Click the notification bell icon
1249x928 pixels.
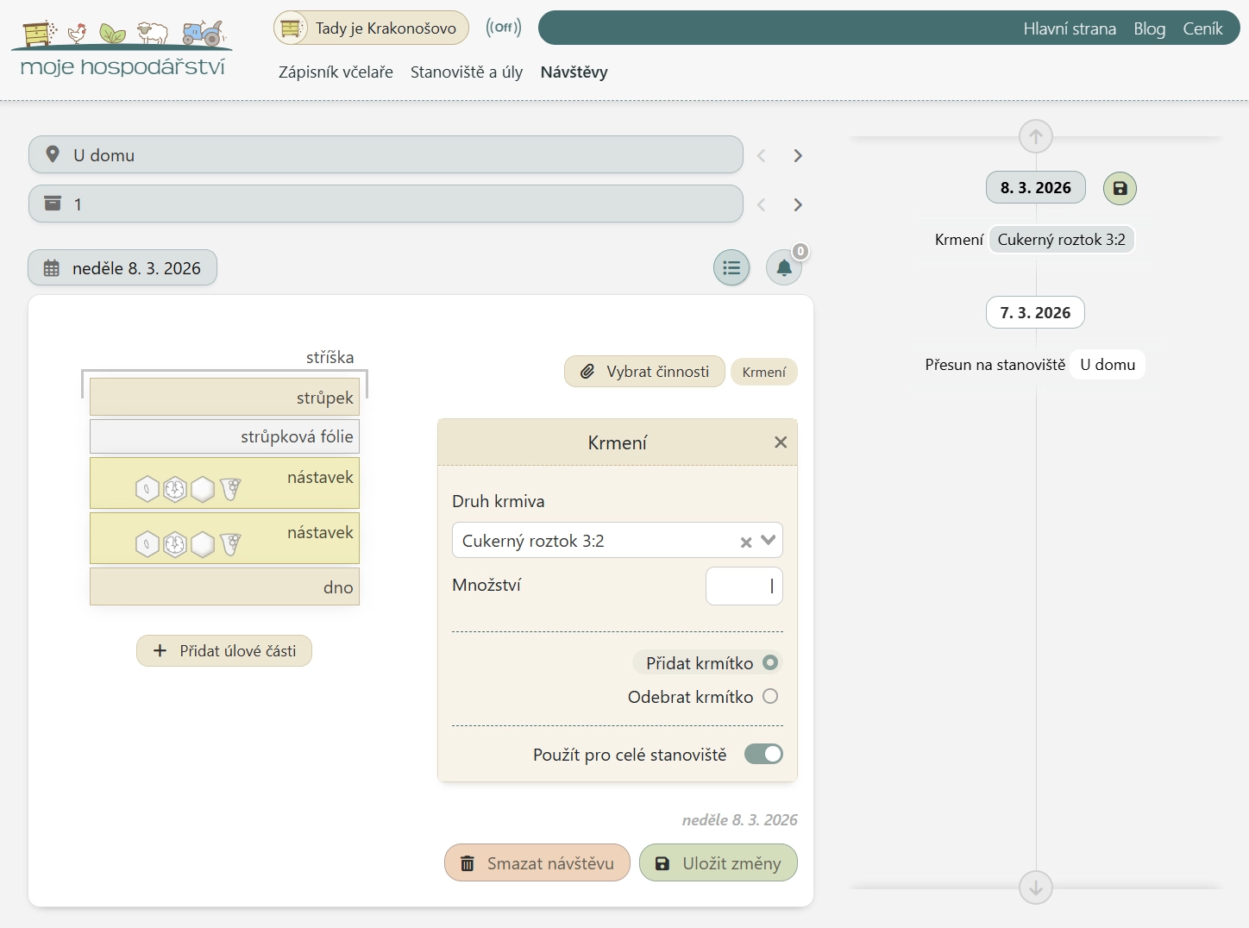[783, 268]
